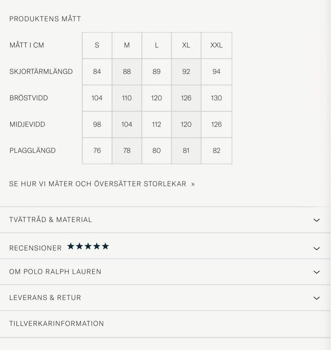Open Se hur vi mäter link
331x350 pixels.
(98, 184)
